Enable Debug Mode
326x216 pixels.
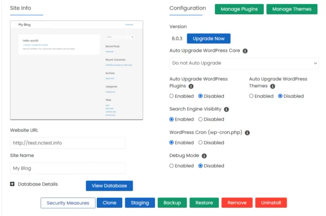pyautogui.click(x=171, y=166)
